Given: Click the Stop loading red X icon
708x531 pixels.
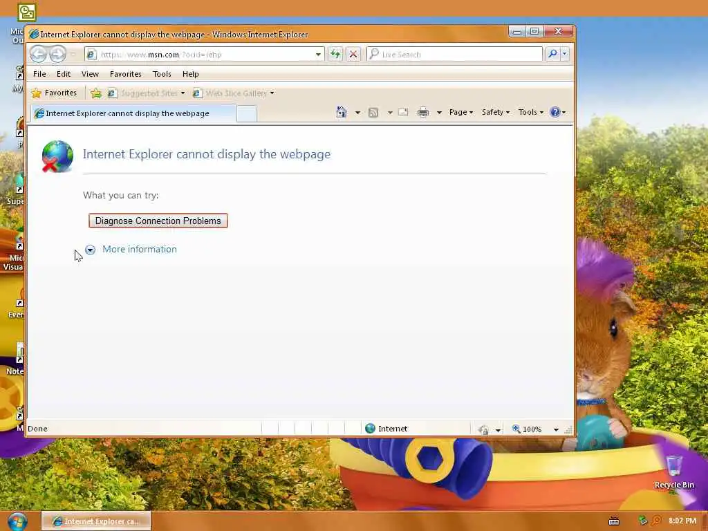Looking at the screenshot, I should pyautogui.click(x=353, y=55).
